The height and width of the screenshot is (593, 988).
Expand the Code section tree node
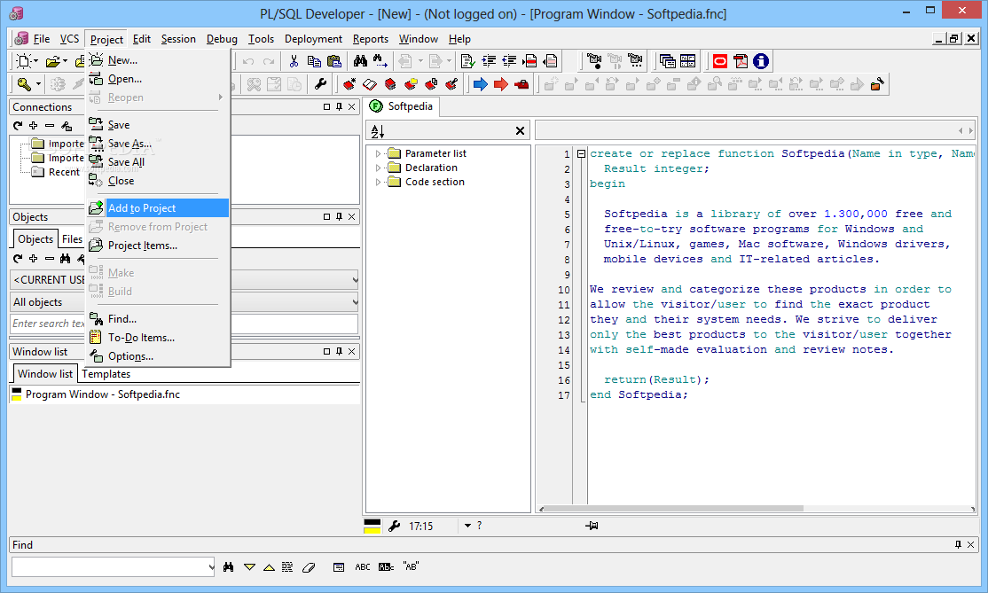pos(379,182)
